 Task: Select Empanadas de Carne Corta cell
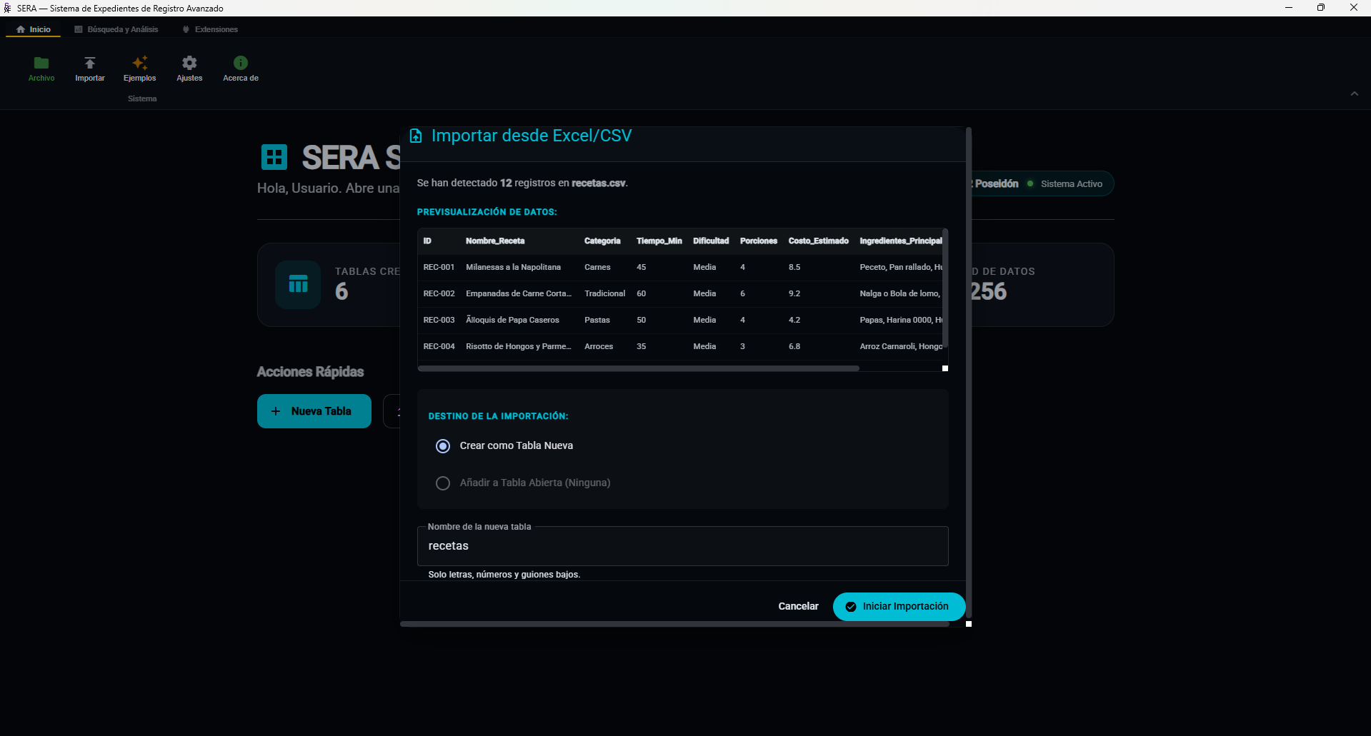[x=519, y=294]
